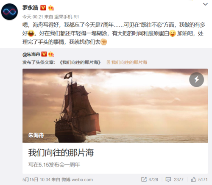Click 罗永浩's infinity avatar picture
The height and width of the screenshot is (185, 212).
[x=9, y=12]
